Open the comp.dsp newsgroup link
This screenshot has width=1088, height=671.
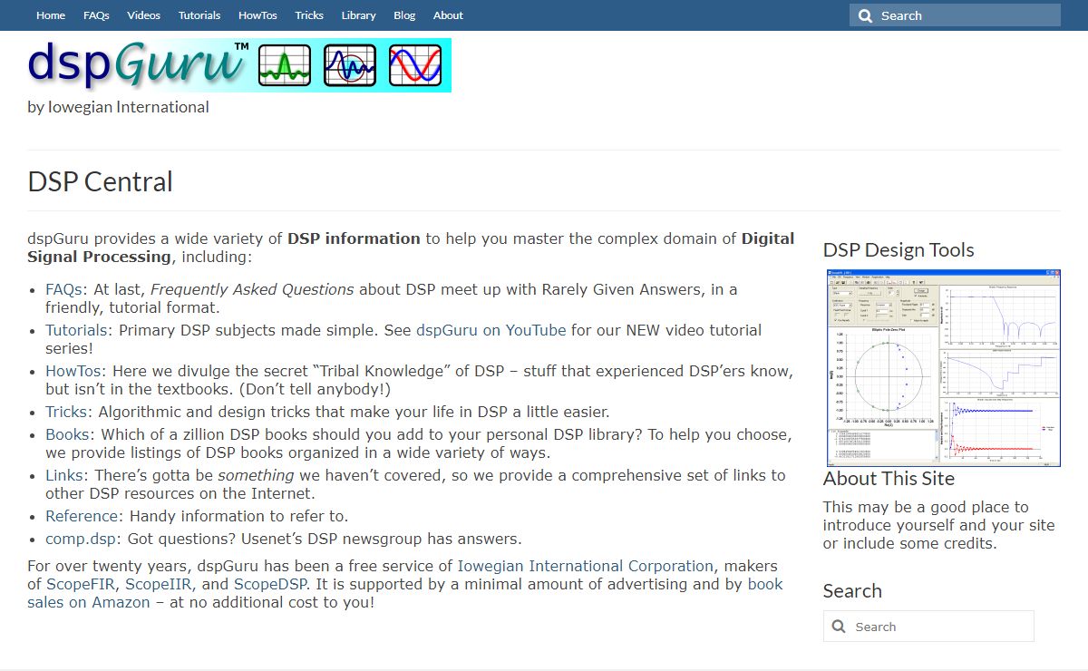pyautogui.click(x=82, y=539)
